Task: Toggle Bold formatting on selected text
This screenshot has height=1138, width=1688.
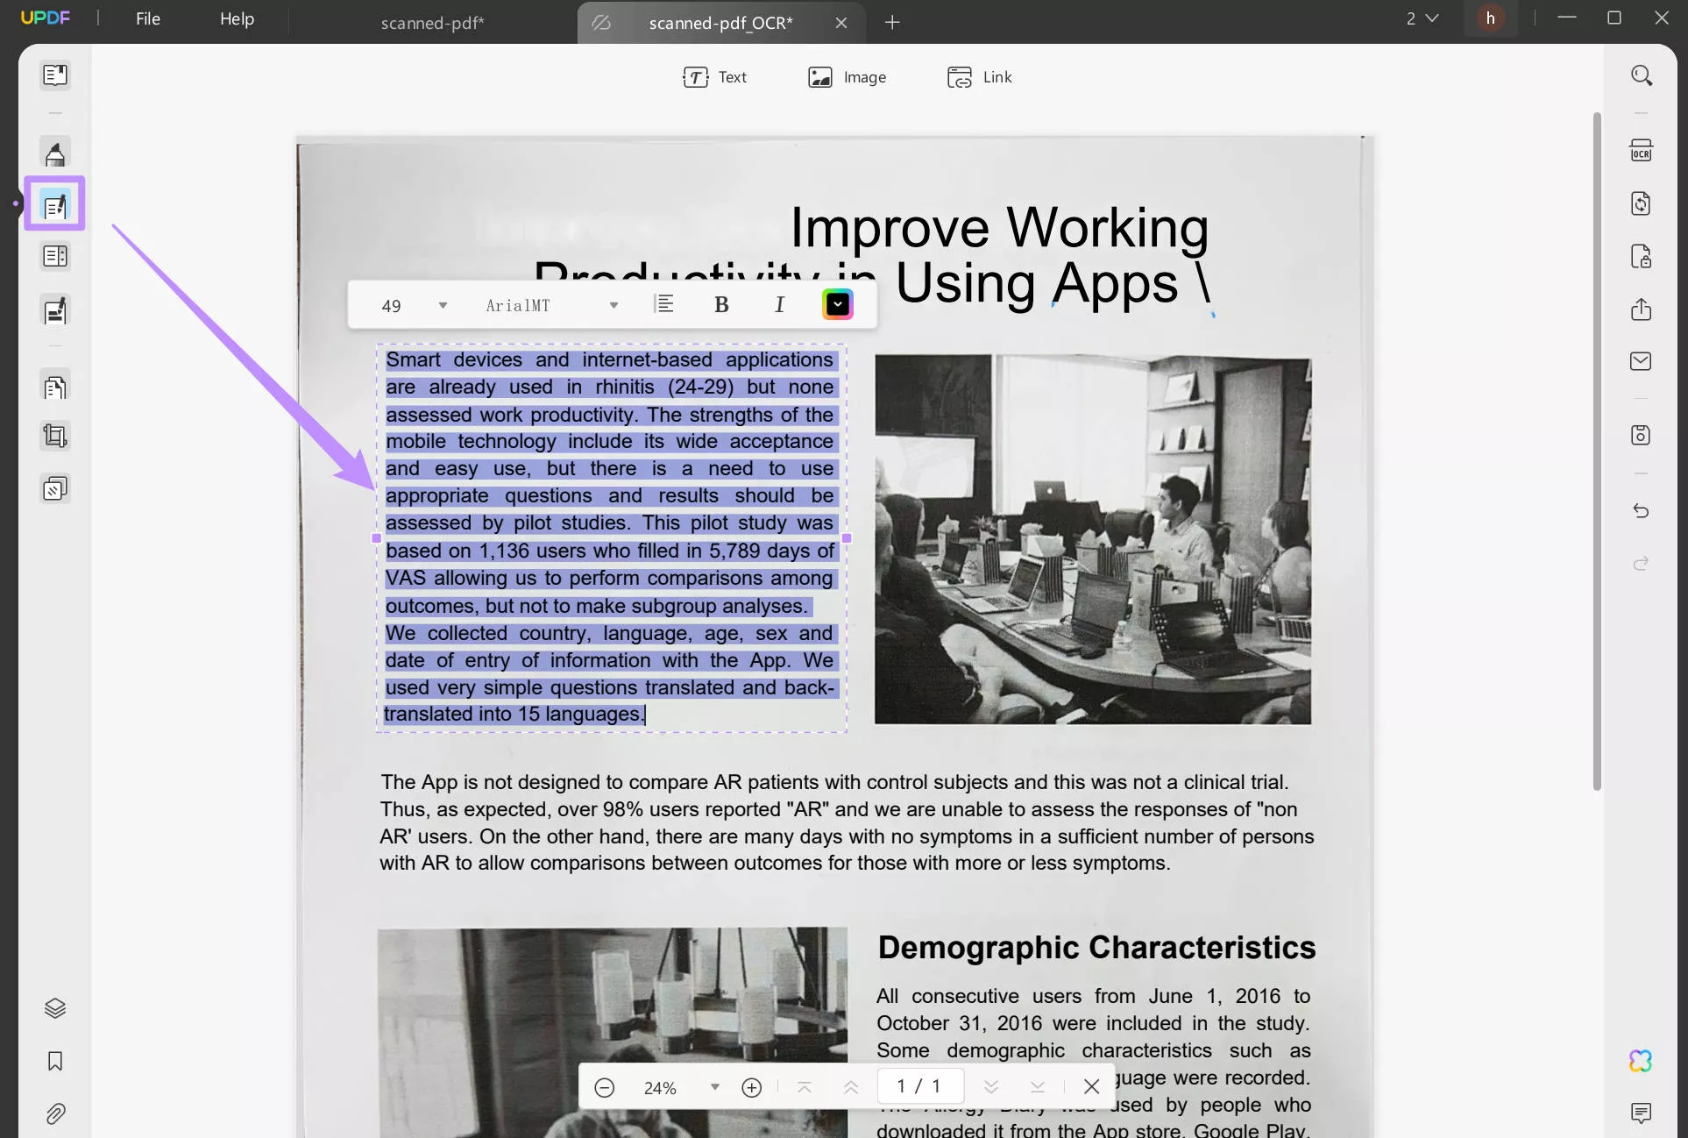Action: [721, 303]
